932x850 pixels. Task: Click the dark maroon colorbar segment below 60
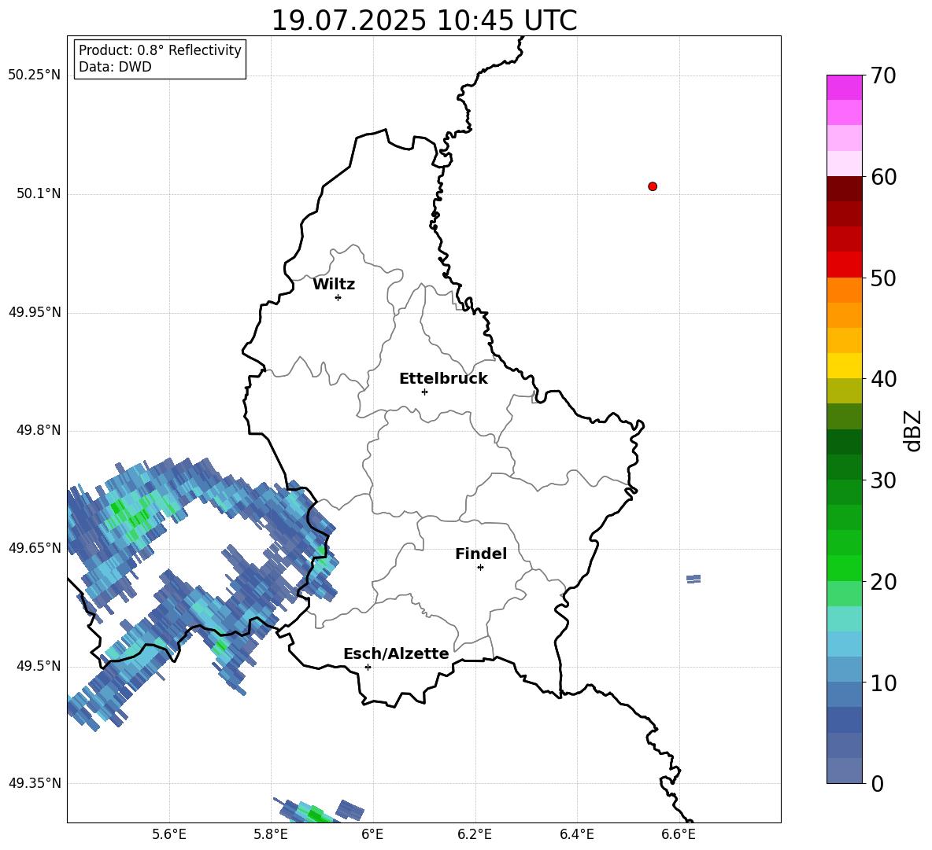pos(845,189)
